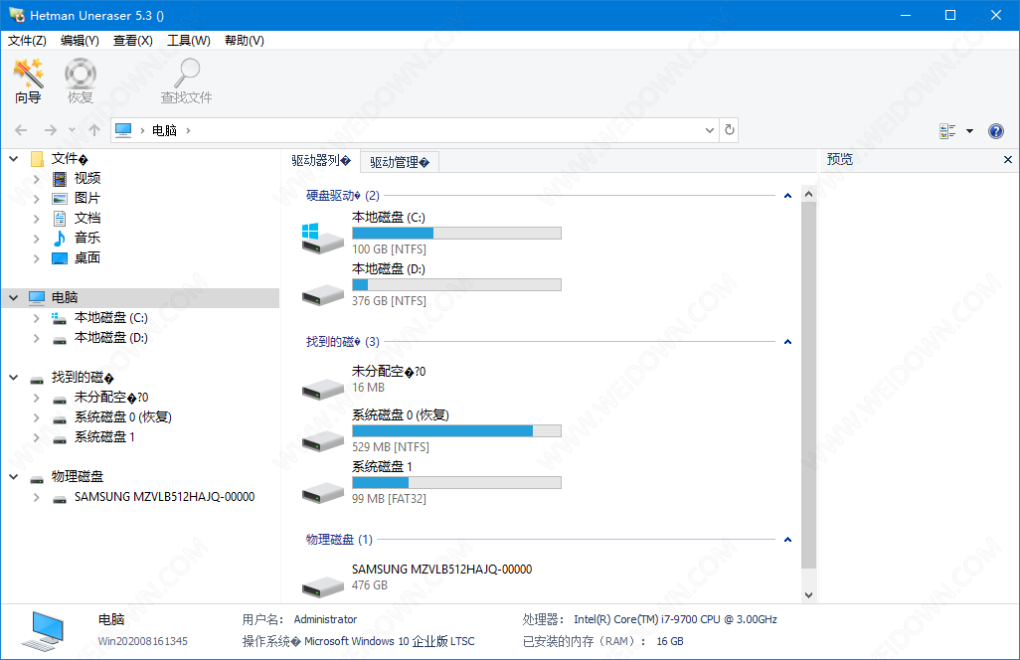Collapse the 电脑 tree node
The height and width of the screenshot is (660, 1020).
(x=14, y=298)
